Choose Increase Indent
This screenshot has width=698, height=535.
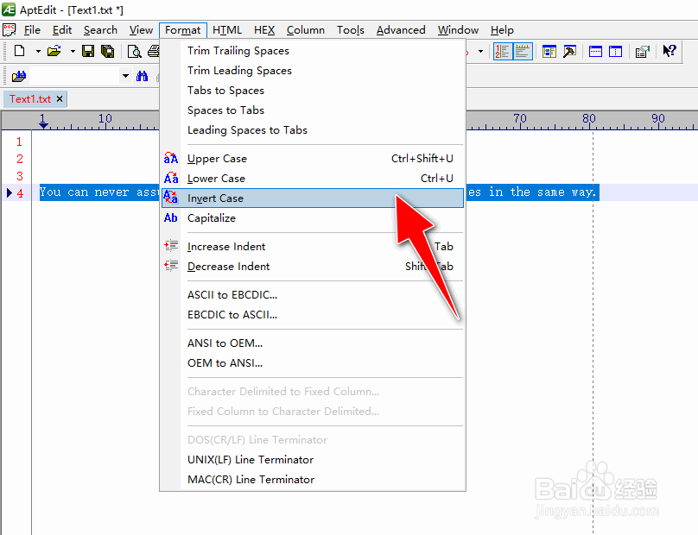click(313, 247)
